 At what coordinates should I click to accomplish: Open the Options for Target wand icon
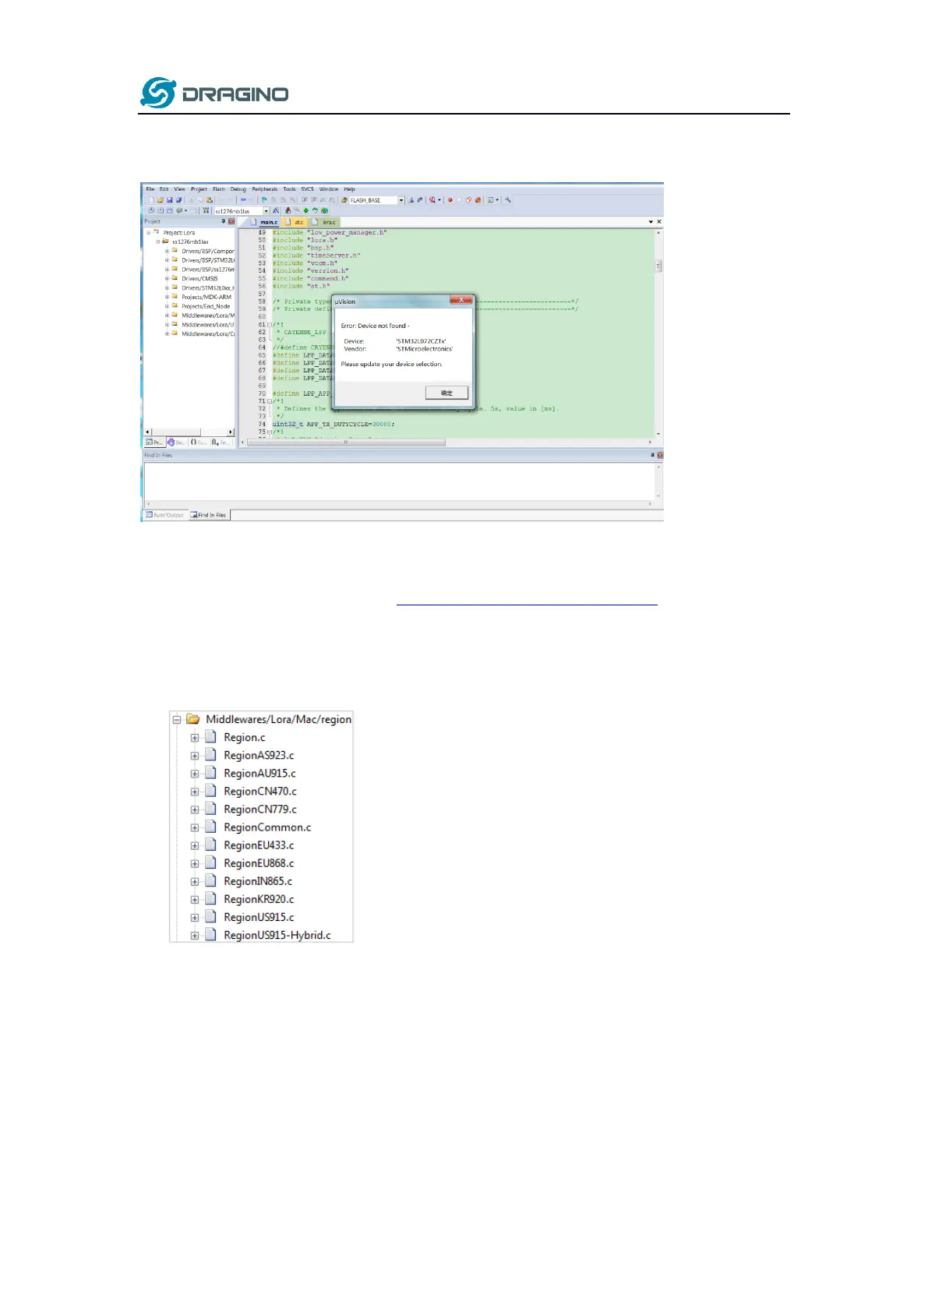pyautogui.click(x=276, y=211)
